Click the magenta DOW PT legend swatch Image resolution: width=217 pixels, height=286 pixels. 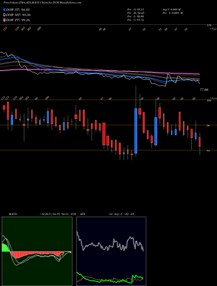pos(5,20)
